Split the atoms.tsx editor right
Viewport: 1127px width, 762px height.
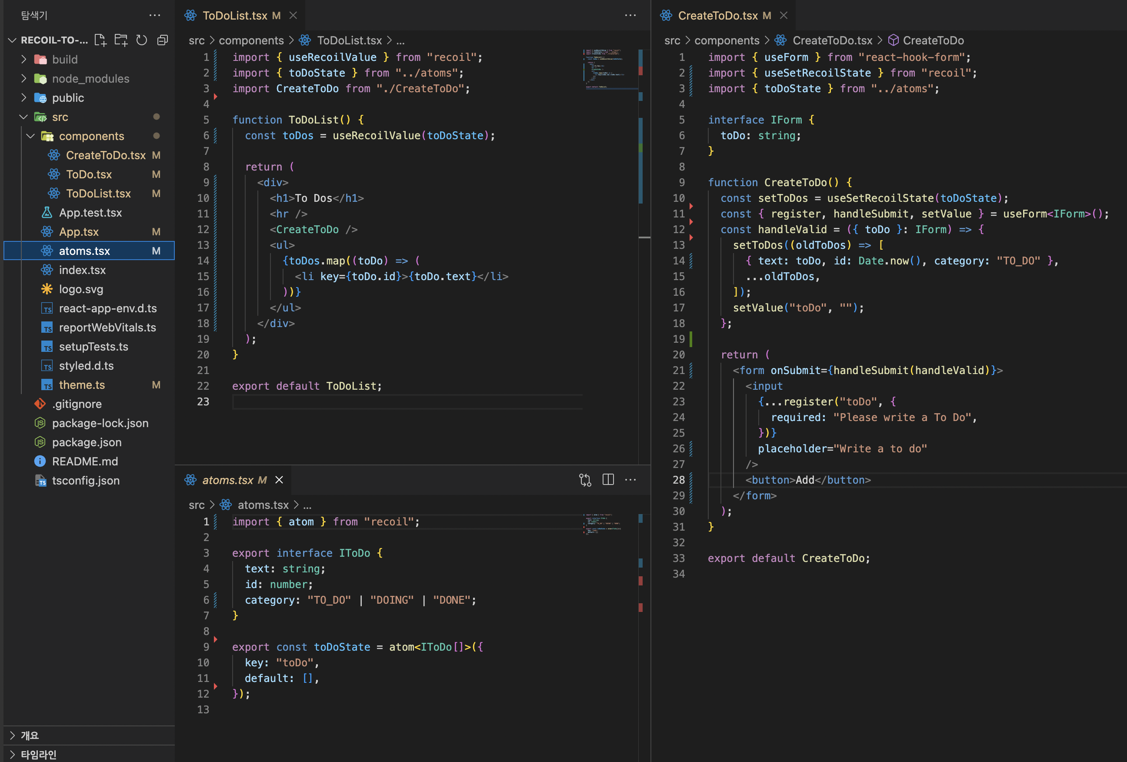tap(607, 480)
